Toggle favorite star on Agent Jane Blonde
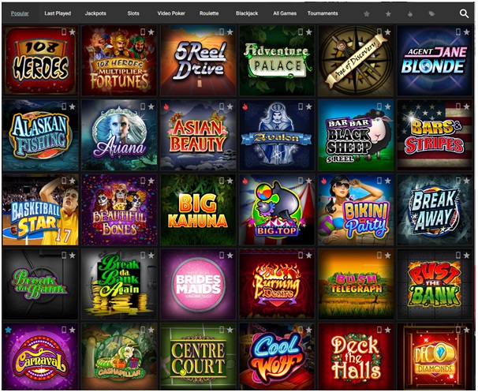The image size is (478, 392). point(466,32)
